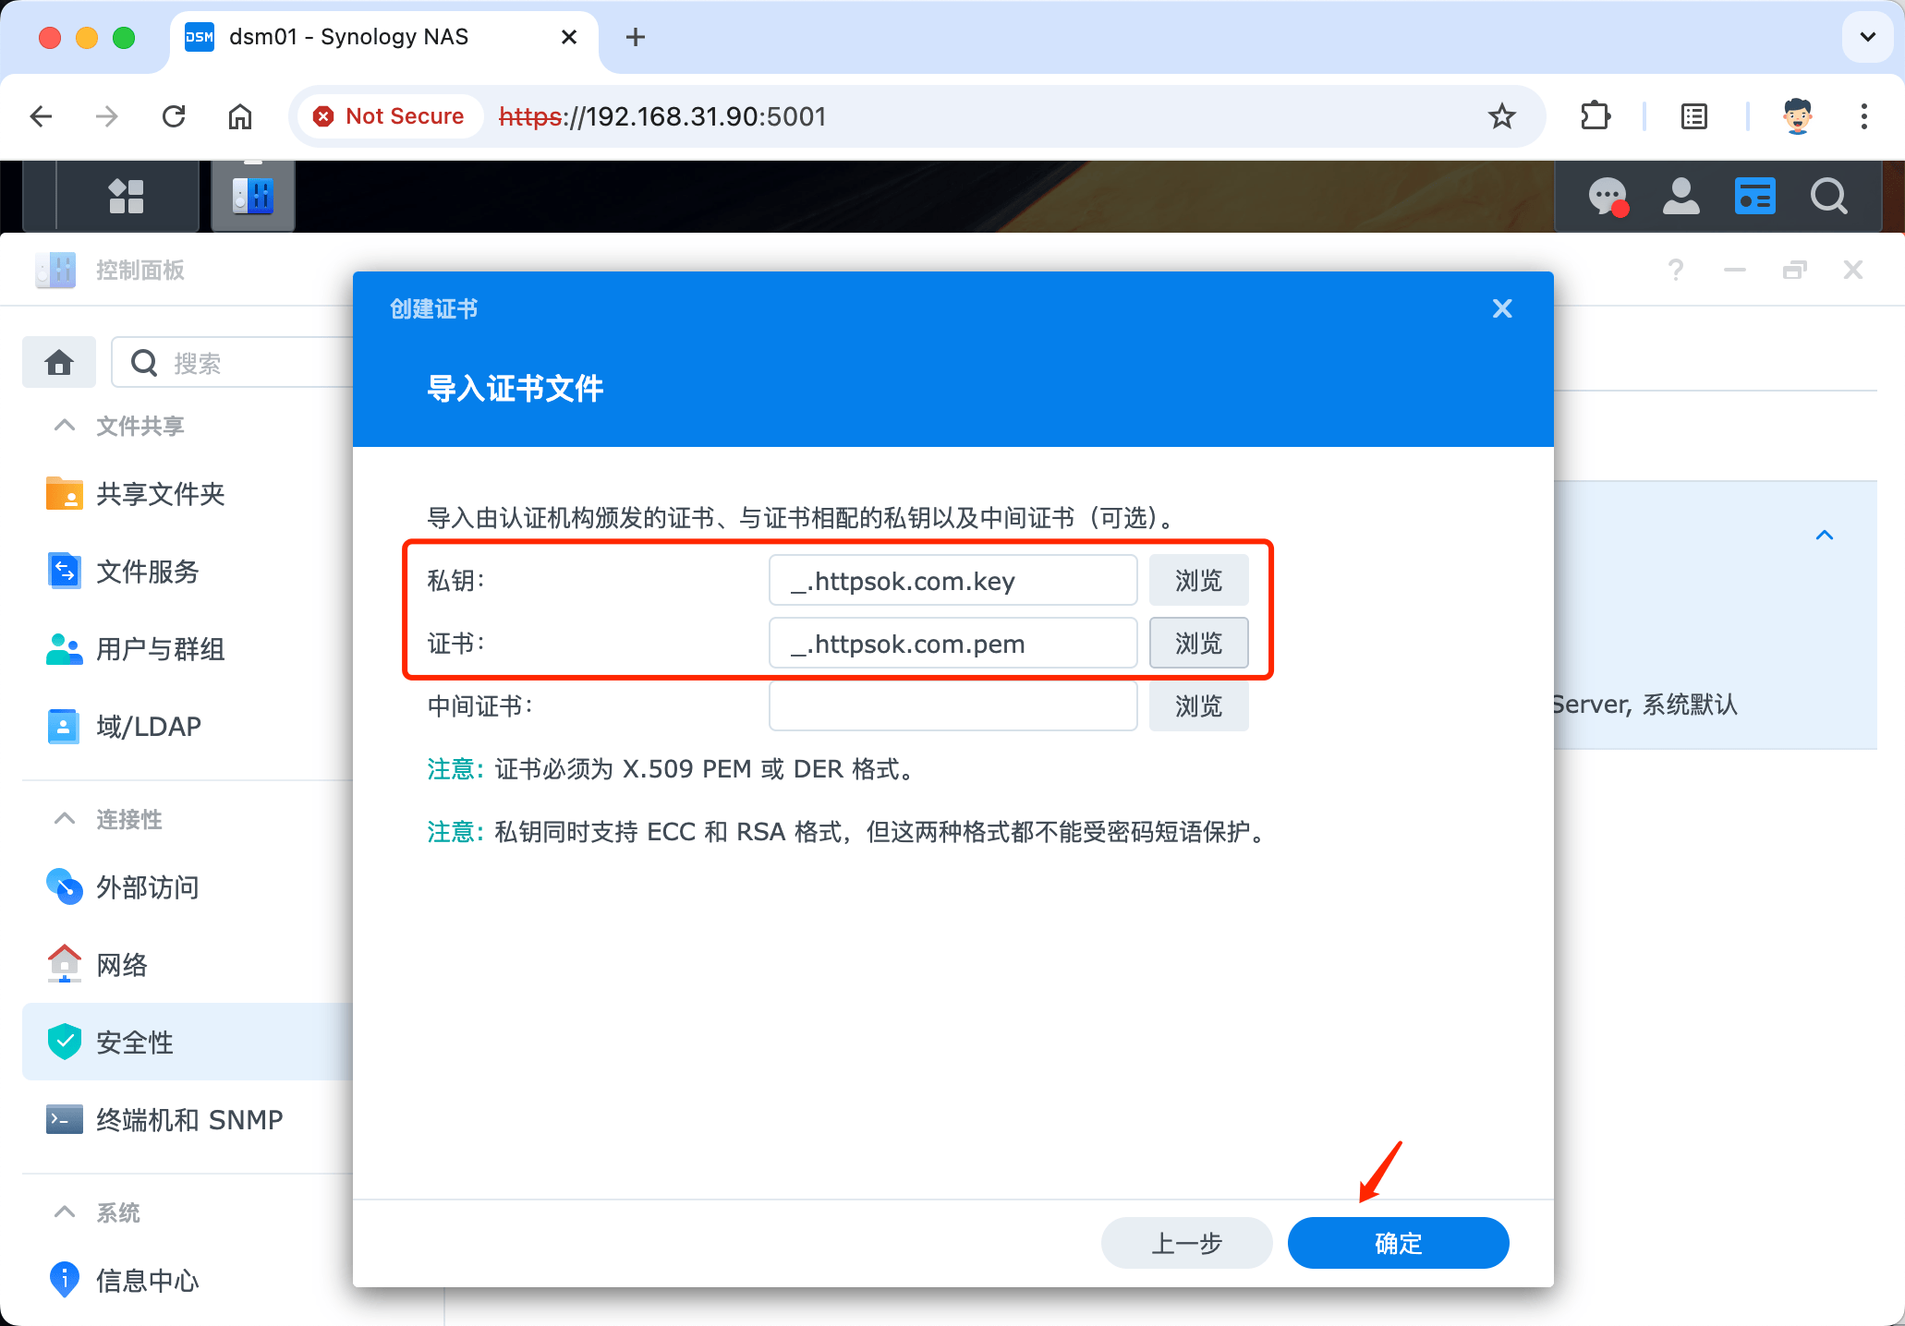1905x1326 pixels.
Task: Bookmark this page with star icon
Action: (x=1501, y=116)
